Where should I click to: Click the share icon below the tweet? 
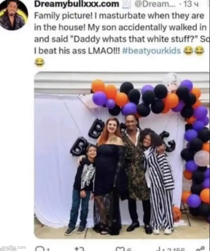pos(201,249)
